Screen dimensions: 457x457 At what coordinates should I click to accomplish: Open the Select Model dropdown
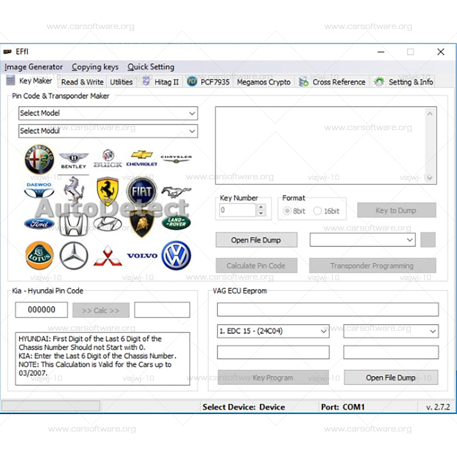click(108, 113)
